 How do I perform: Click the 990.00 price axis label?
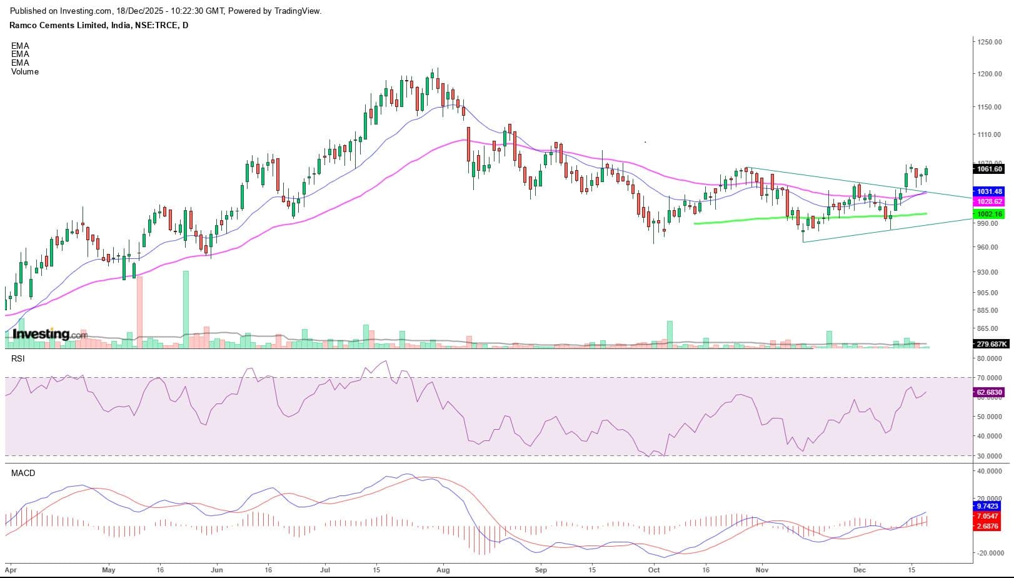(988, 223)
